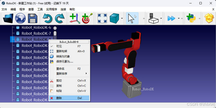Click the cylinder icon beside Robot_RoboDK-6
Screen dimensions: 216x108
(x=18, y=28)
